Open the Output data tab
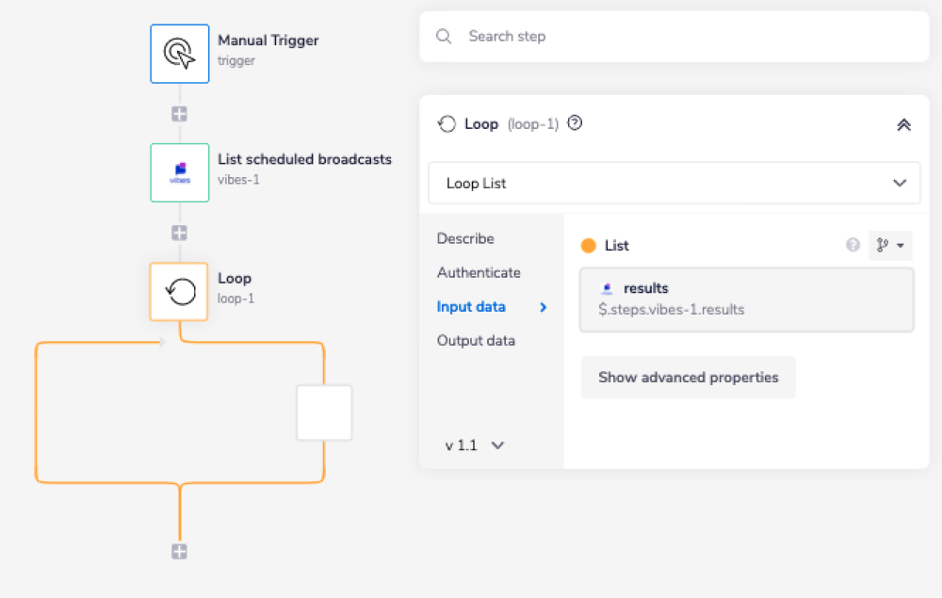942x598 pixels. [x=476, y=340]
